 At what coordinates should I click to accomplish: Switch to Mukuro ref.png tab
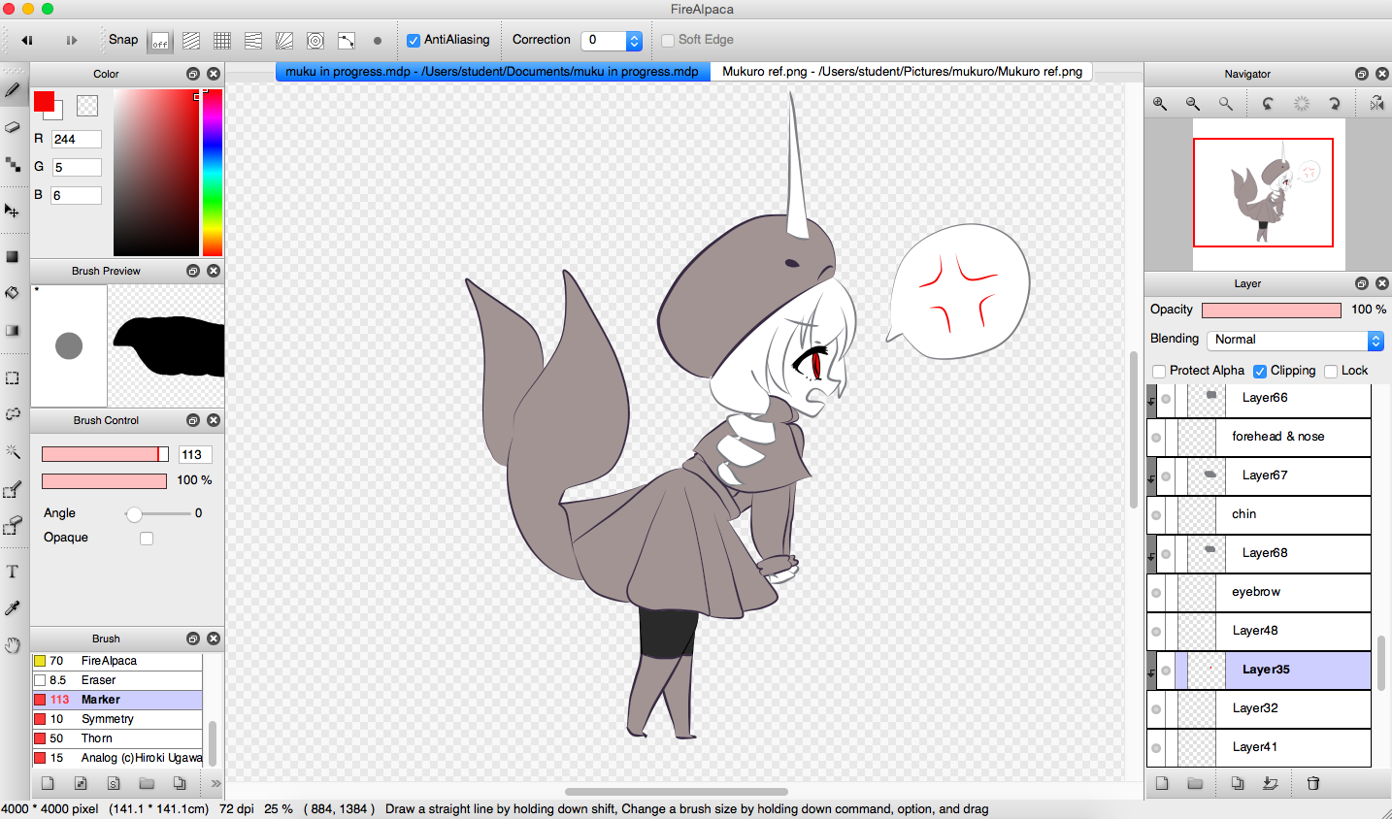pos(902,72)
